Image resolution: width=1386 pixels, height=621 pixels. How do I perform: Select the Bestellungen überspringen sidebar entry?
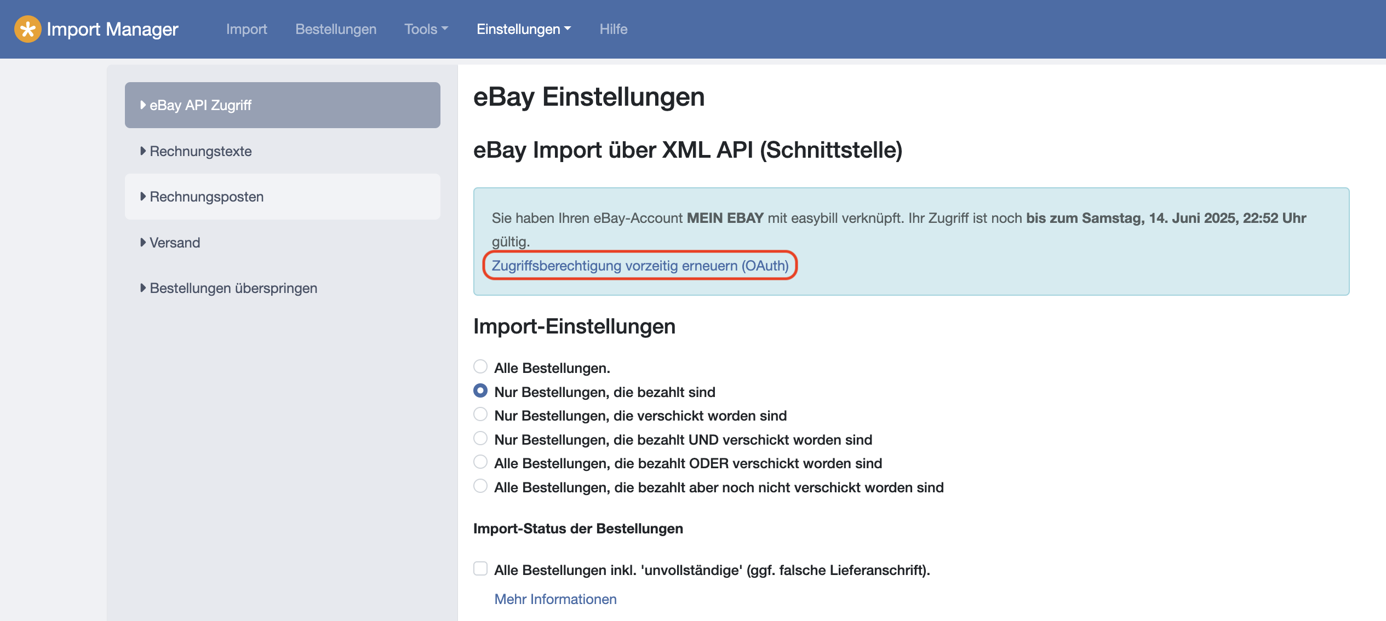[x=233, y=288]
